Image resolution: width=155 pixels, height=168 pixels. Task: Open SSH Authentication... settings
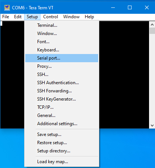(62, 83)
